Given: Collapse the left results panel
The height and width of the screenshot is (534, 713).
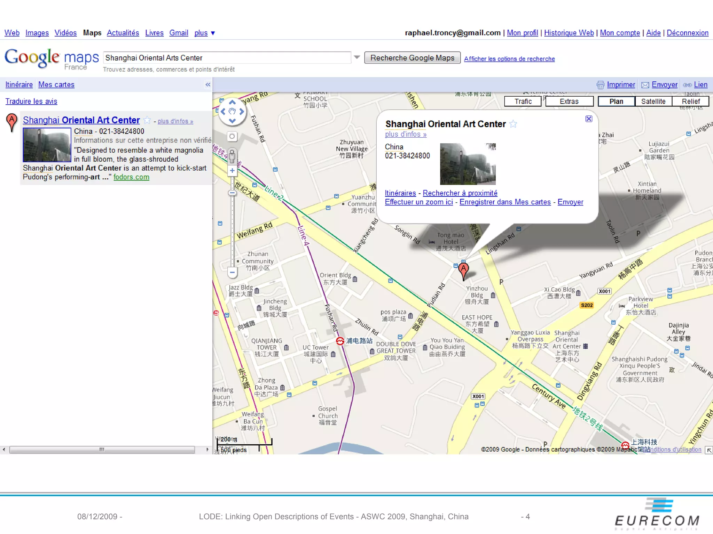Looking at the screenshot, I should [208, 84].
